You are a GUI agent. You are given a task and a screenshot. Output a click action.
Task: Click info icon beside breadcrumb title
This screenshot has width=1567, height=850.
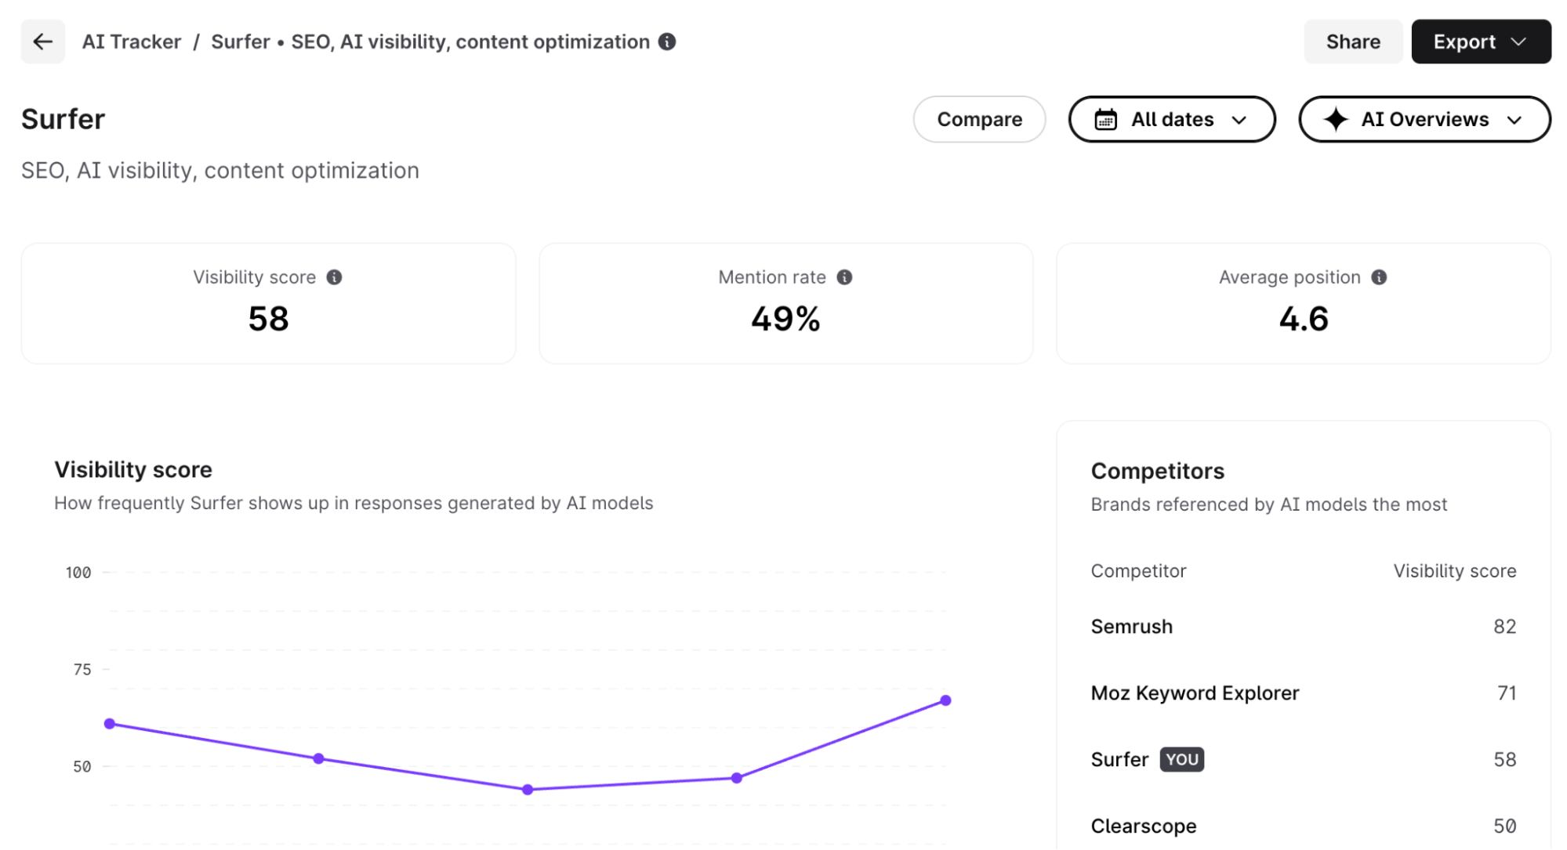pos(667,42)
